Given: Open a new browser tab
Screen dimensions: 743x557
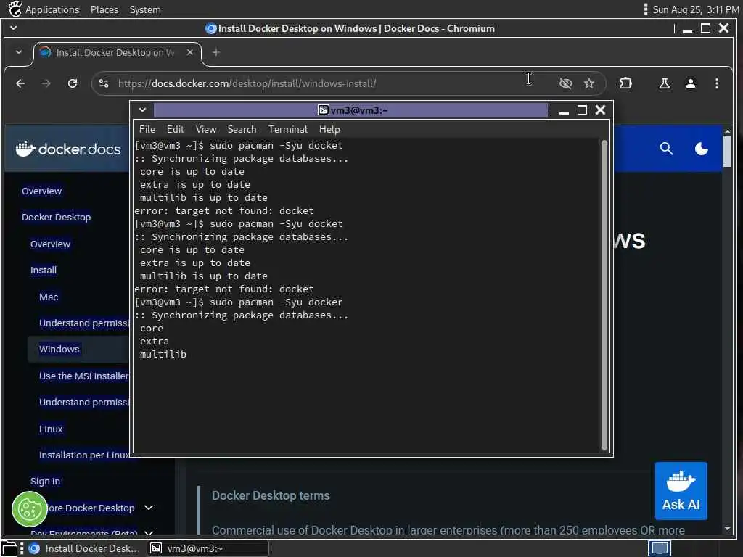Looking at the screenshot, I should (216, 52).
